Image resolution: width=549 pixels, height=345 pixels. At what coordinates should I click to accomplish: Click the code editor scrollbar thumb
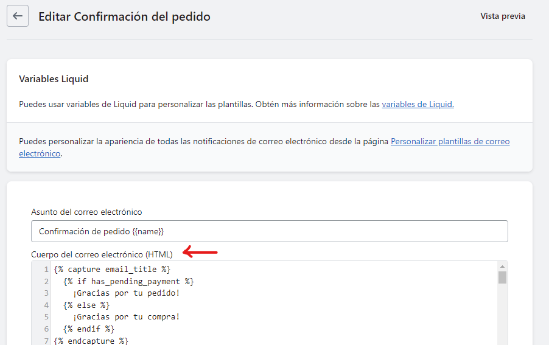pyautogui.click(x=502, y=278)
